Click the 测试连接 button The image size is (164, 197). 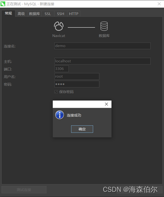24,189
